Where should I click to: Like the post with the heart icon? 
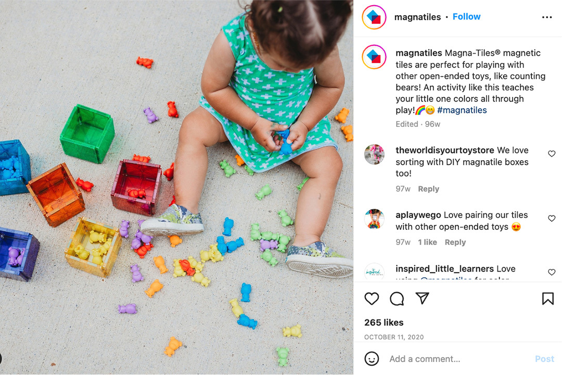372,299
